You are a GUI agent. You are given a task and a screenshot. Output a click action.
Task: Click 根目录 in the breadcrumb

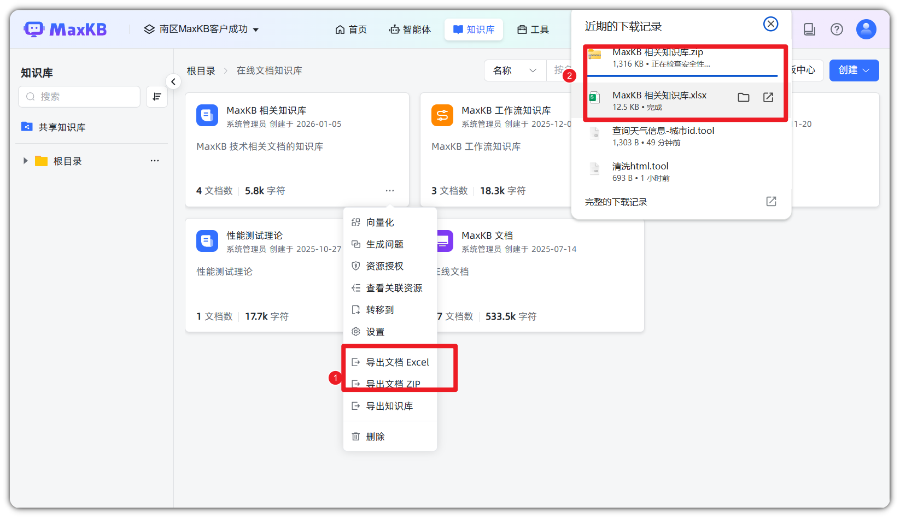click(201, 70)
